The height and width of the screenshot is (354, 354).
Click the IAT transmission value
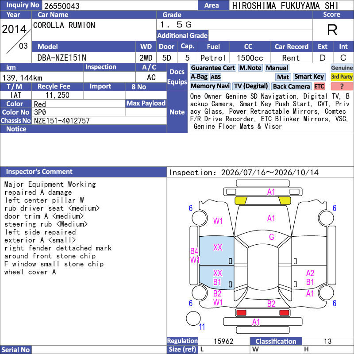tap(16, 95)
